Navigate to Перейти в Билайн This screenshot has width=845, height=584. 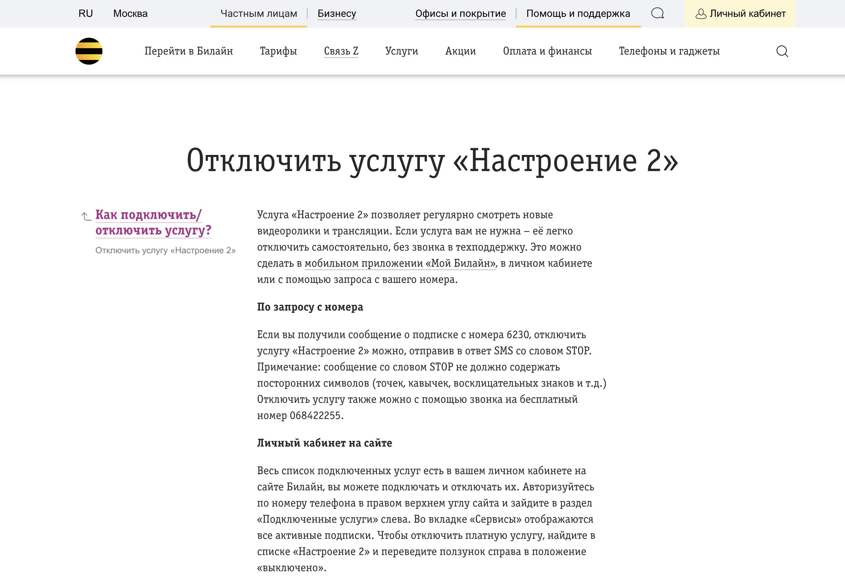click(x=189, y=51)
